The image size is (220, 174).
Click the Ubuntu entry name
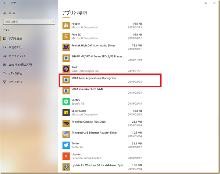pyautogui.click(x=76, y=154)
